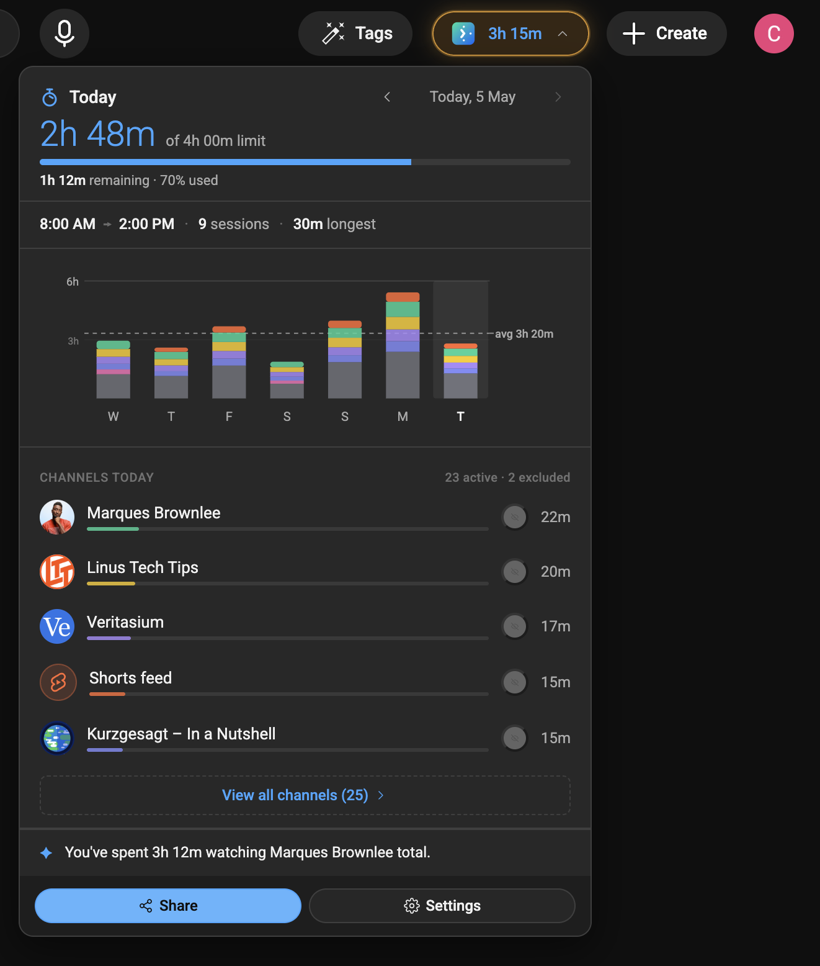Collapse the 3h 15m watch time dropdown
This screenshot has width=820, height=966.
pyautogui.click(x=510, y=34)
